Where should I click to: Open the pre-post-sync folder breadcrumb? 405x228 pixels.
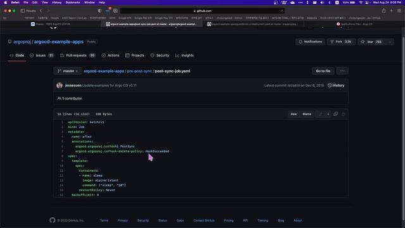click(x=139, y=71)
